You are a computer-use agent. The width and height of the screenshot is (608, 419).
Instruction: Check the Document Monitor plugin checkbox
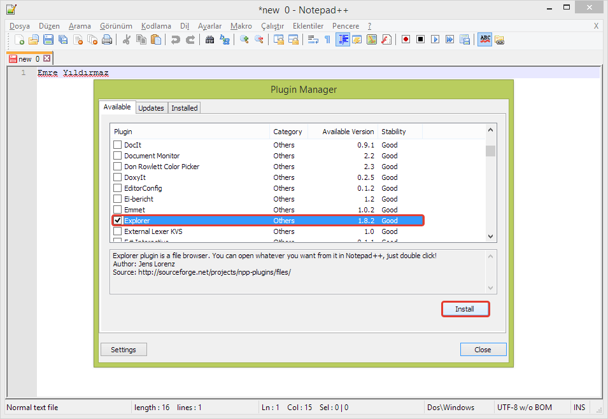pyautogui.click(x=118, y=156)
